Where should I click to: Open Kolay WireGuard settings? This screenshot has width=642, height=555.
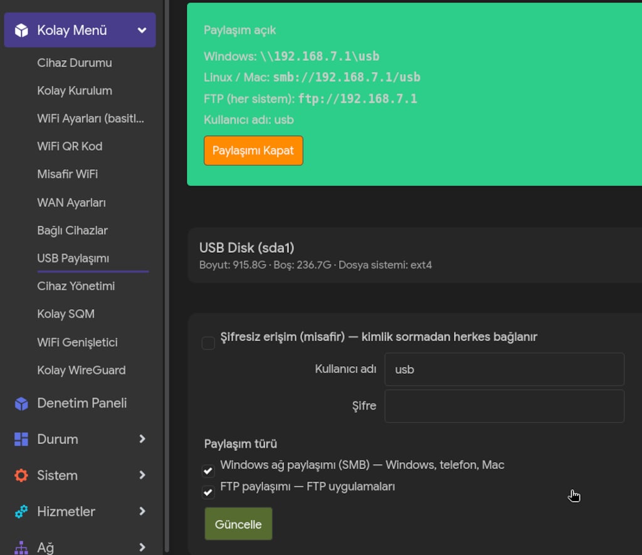click(82, 370)
